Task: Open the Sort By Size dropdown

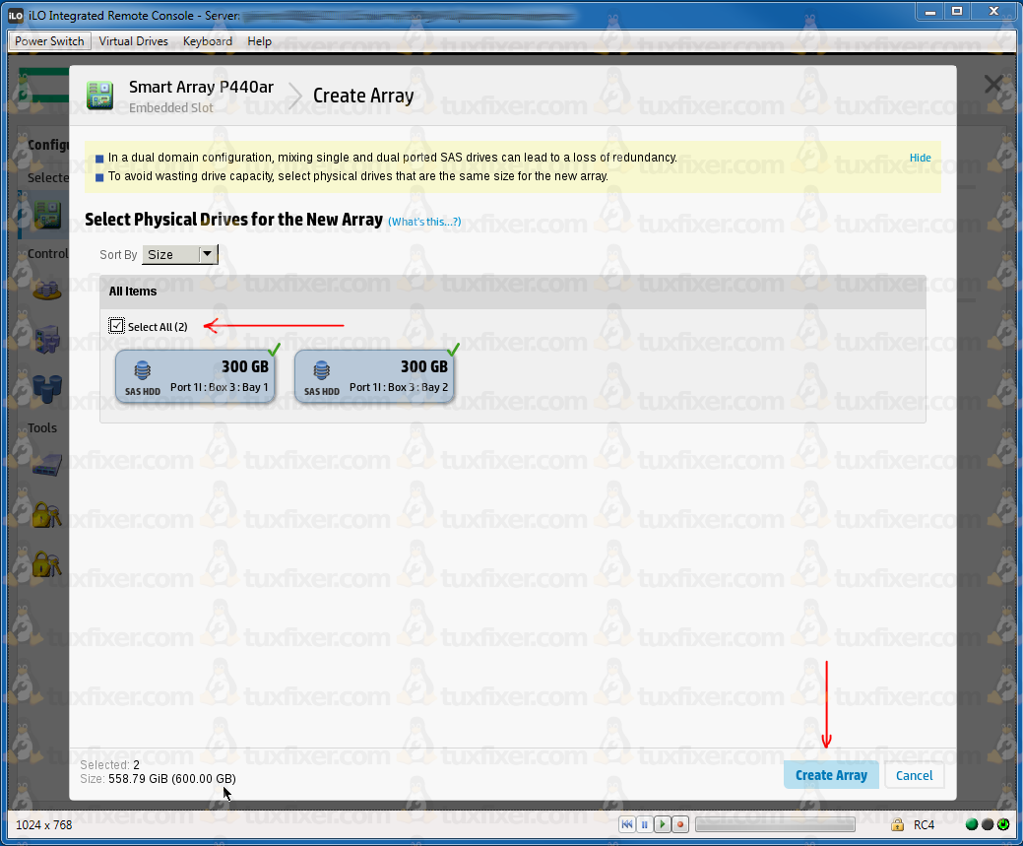Action: pos(180,254)
